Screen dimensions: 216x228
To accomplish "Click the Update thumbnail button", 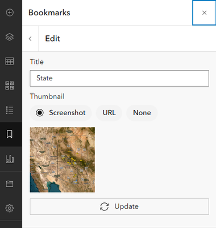I will (x=119, y=206).
